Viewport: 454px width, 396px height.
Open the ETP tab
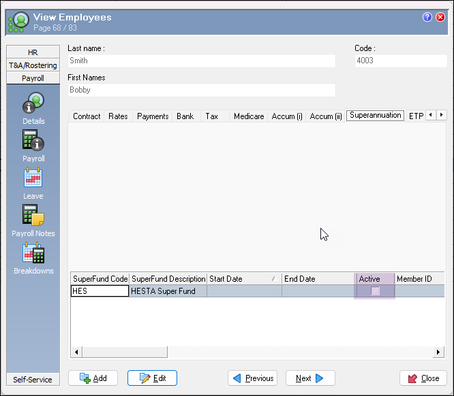coord(416,116)
